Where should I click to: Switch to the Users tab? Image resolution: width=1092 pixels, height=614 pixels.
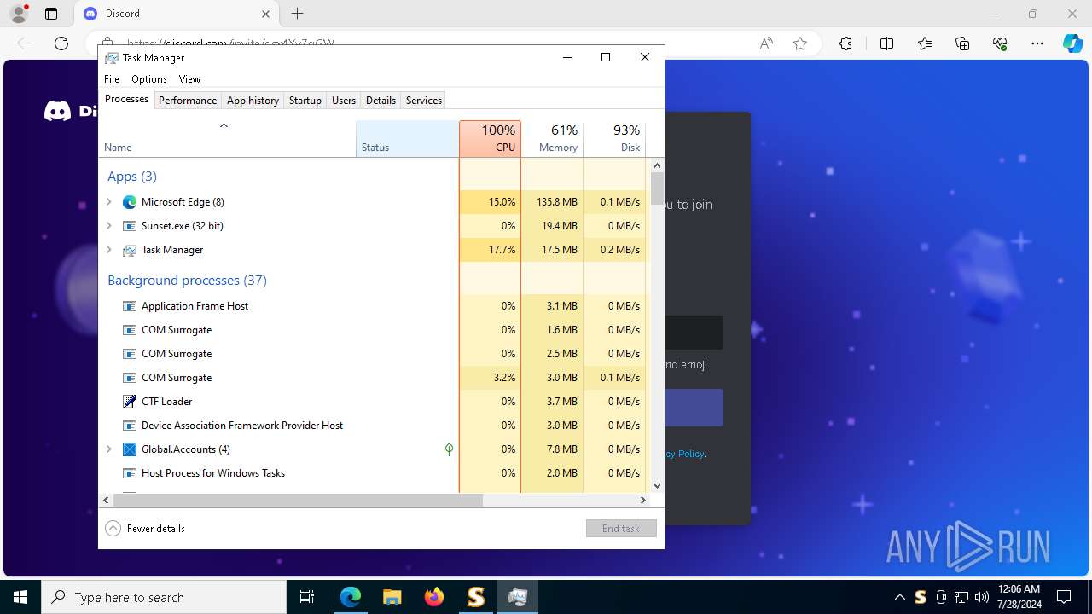pos(344,101)
